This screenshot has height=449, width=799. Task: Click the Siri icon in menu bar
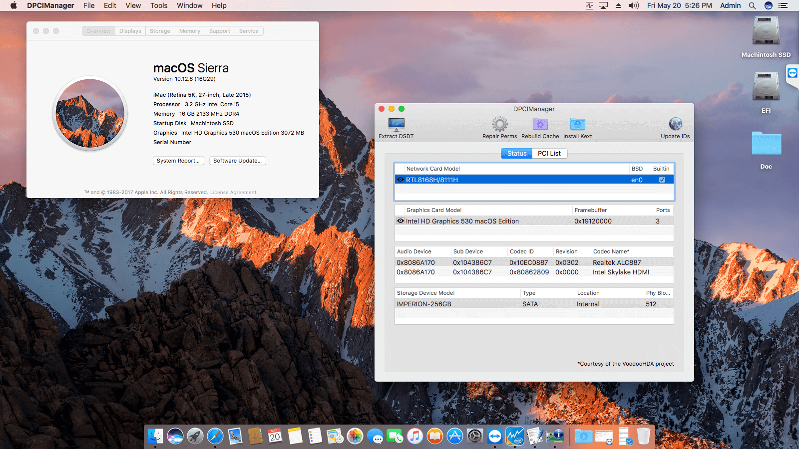(768, 5)
